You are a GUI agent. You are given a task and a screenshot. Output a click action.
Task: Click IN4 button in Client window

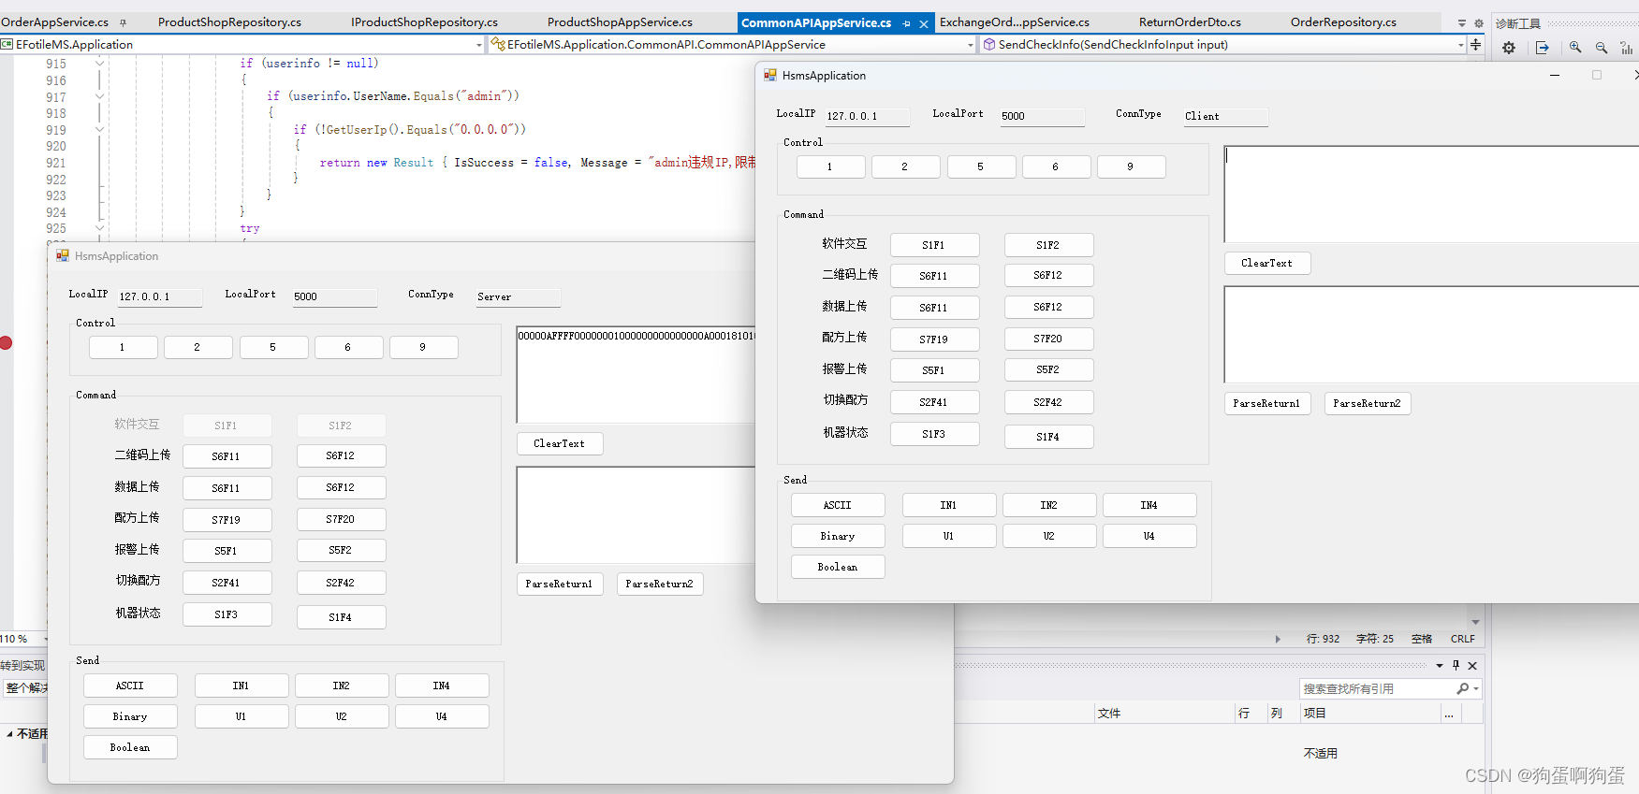pyautogui.click(x=1149, y=505)
